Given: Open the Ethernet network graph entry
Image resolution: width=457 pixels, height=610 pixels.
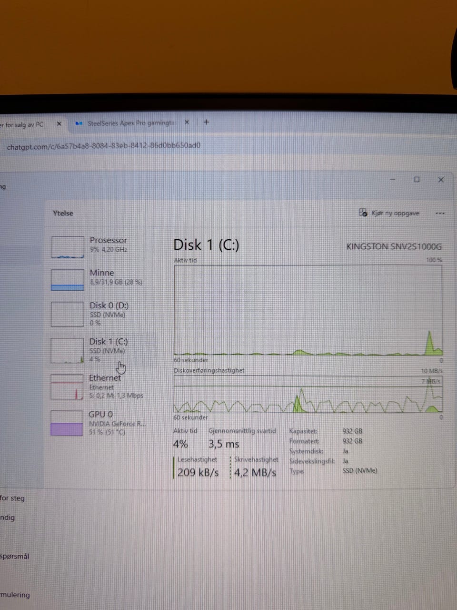Looking at the screenshot, I should coord(97,386).
